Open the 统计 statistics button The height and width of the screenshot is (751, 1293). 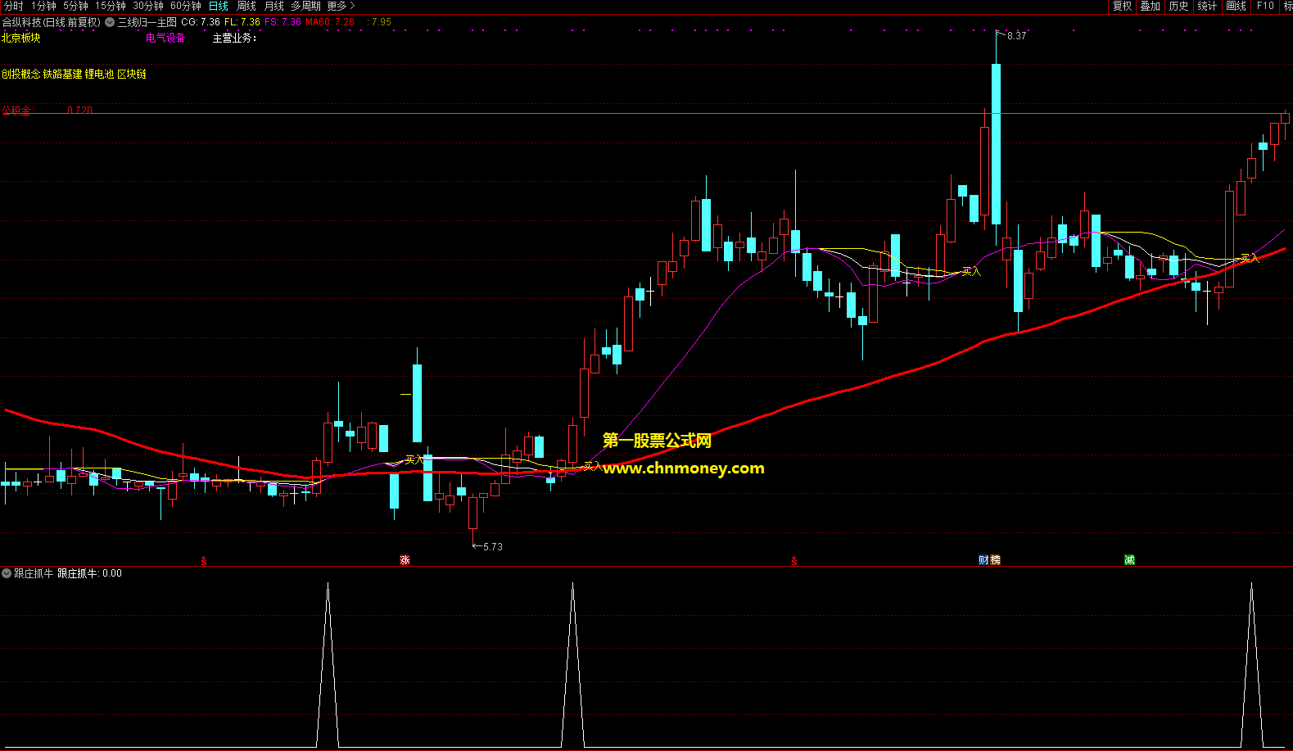tap(1208, 6)
